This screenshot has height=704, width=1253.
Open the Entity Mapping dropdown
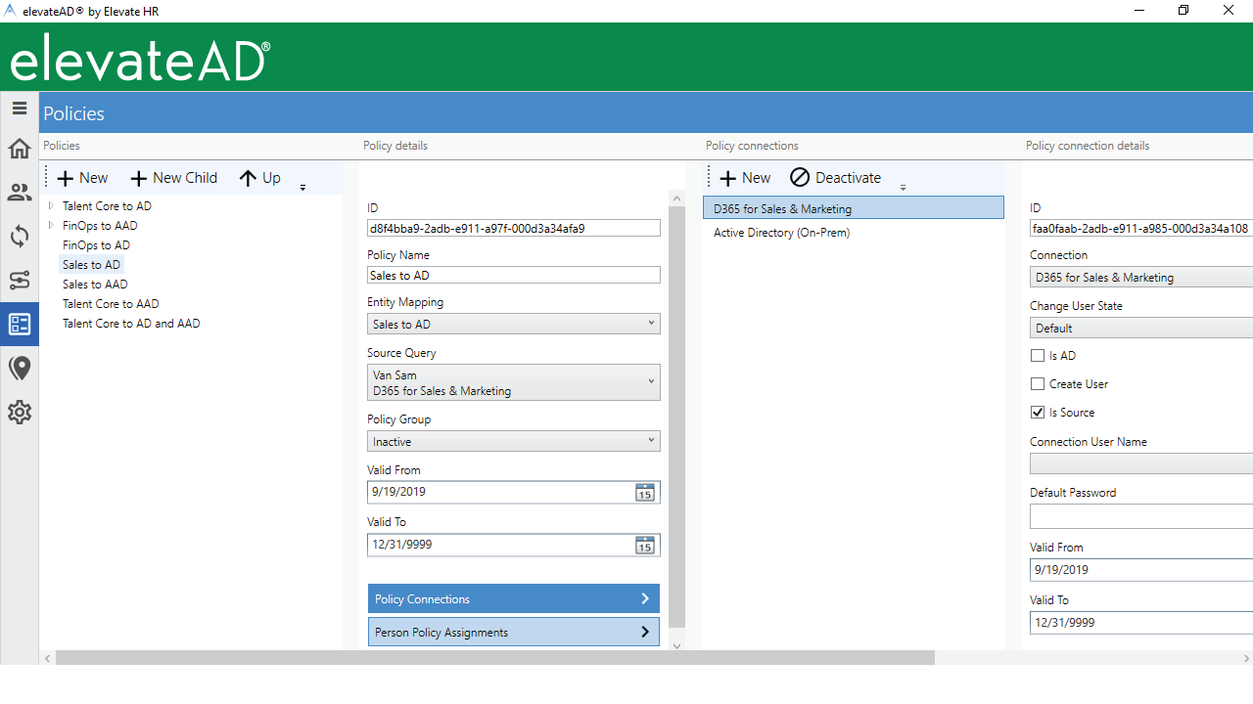pyautogui.click(x=514, y=324)
